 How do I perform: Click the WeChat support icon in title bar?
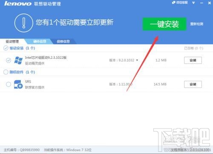coord(174,3)
